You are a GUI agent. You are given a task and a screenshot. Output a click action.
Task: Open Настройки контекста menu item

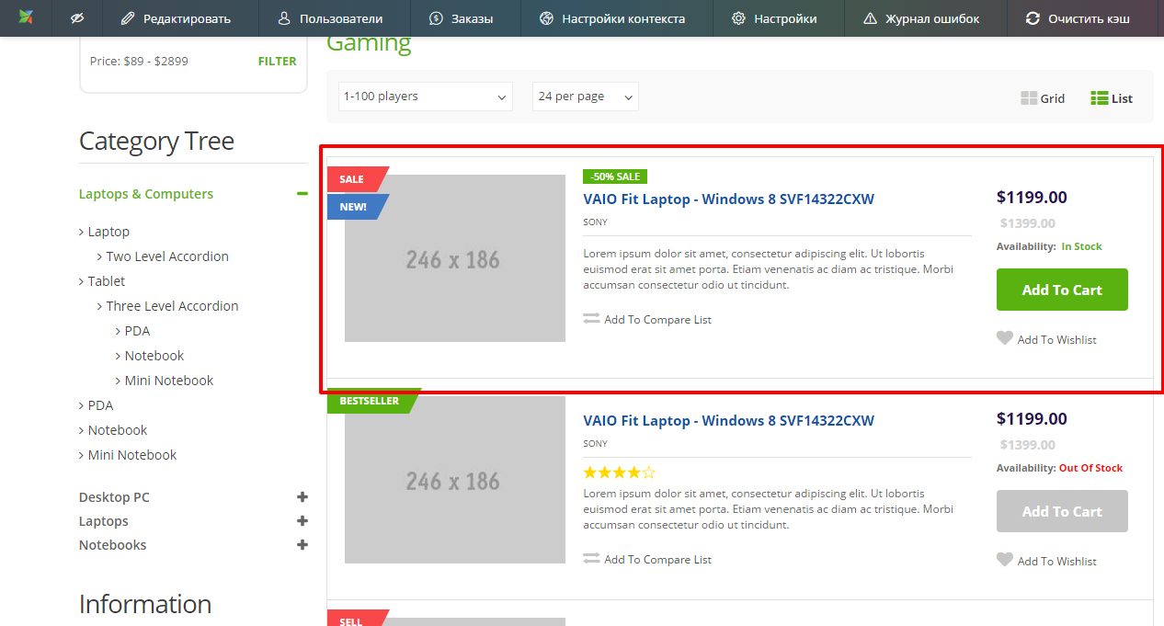[x=612, y=18]
